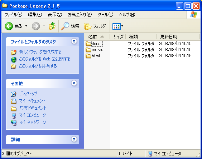Click the Views icon in toolbar
The width and height of the screenshot is (202, 159).
pyautogui.click(x=116, y=26)
